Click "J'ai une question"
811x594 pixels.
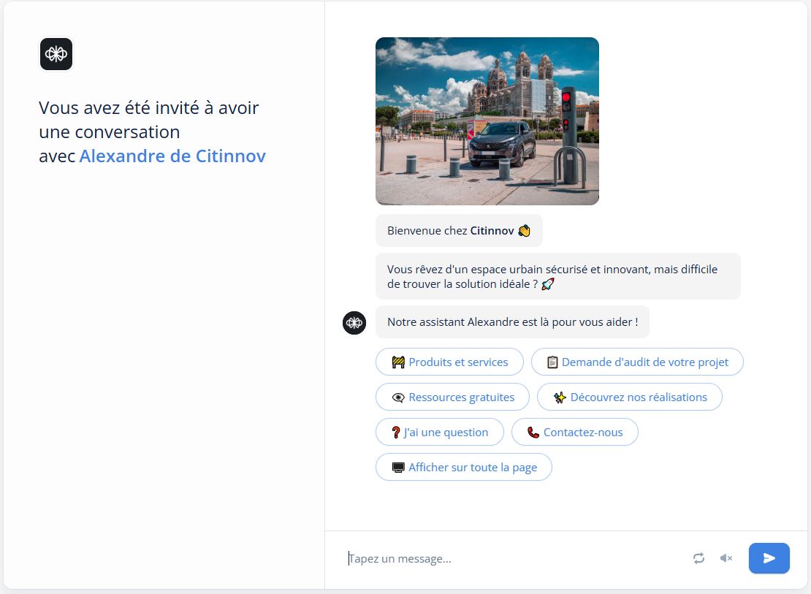439,432
